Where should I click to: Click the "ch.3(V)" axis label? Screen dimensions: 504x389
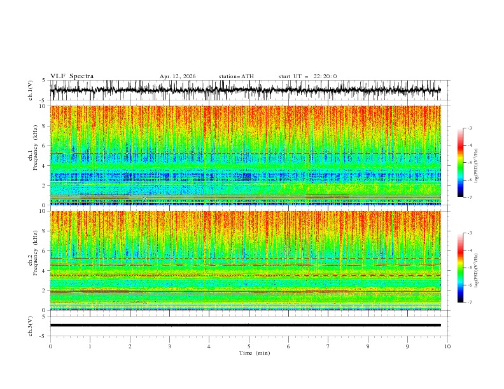click(x=30, y=326)
